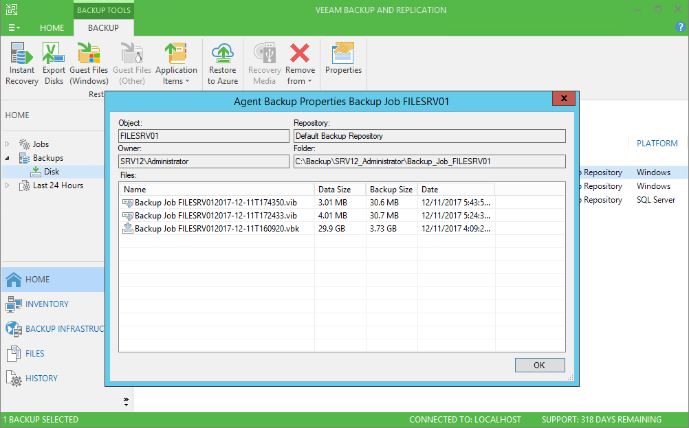Click the Veeam application logo icon
Viewport: 689px width, 428px height.
12,10
